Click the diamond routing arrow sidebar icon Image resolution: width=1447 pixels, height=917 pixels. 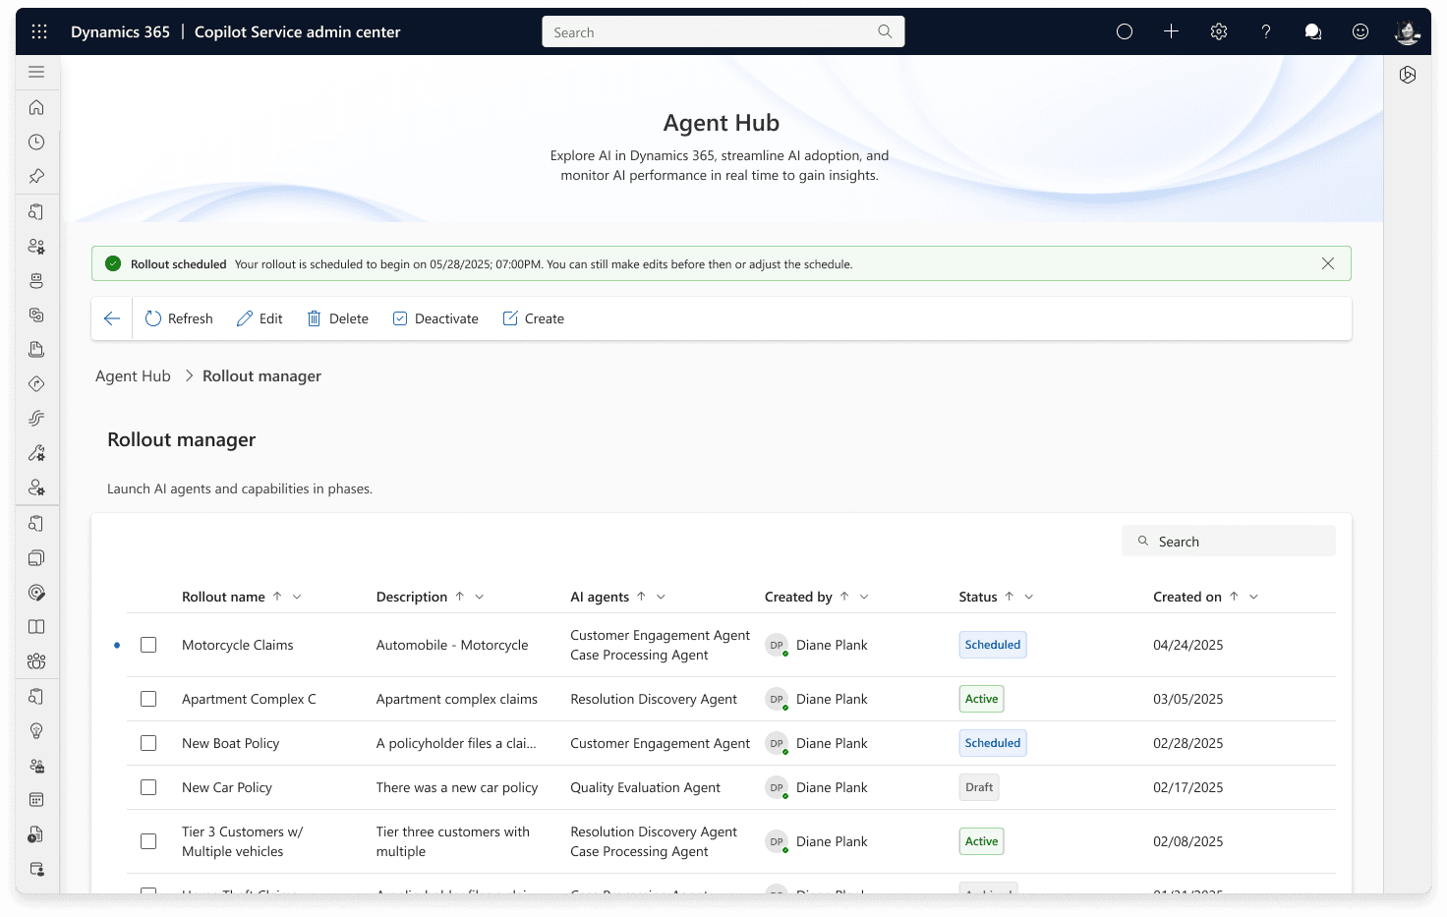point(36,383)
